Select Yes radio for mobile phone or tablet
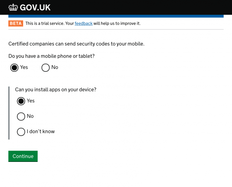Viewport: 232px width, 187px height. point(14,68)
